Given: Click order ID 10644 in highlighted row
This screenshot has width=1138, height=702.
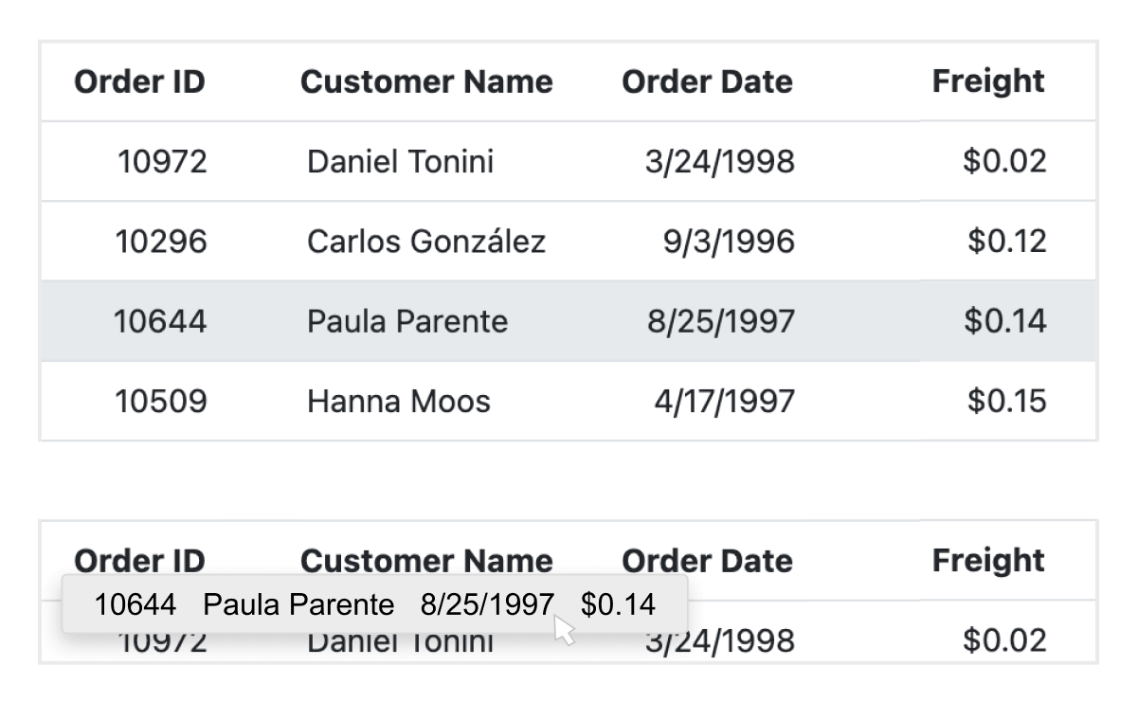Looking at the screenshot, I should tap(160, 322).
